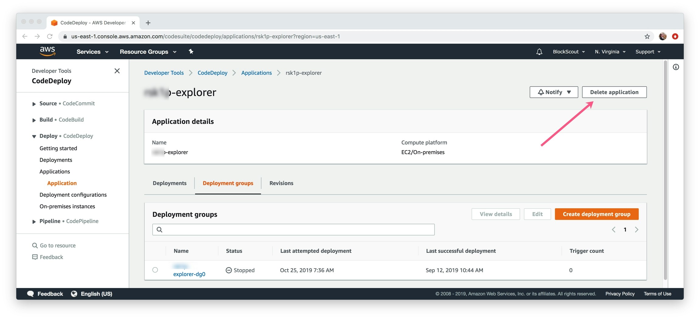
Task: Click the Edit deployment group button
Action: pos(537,214)
